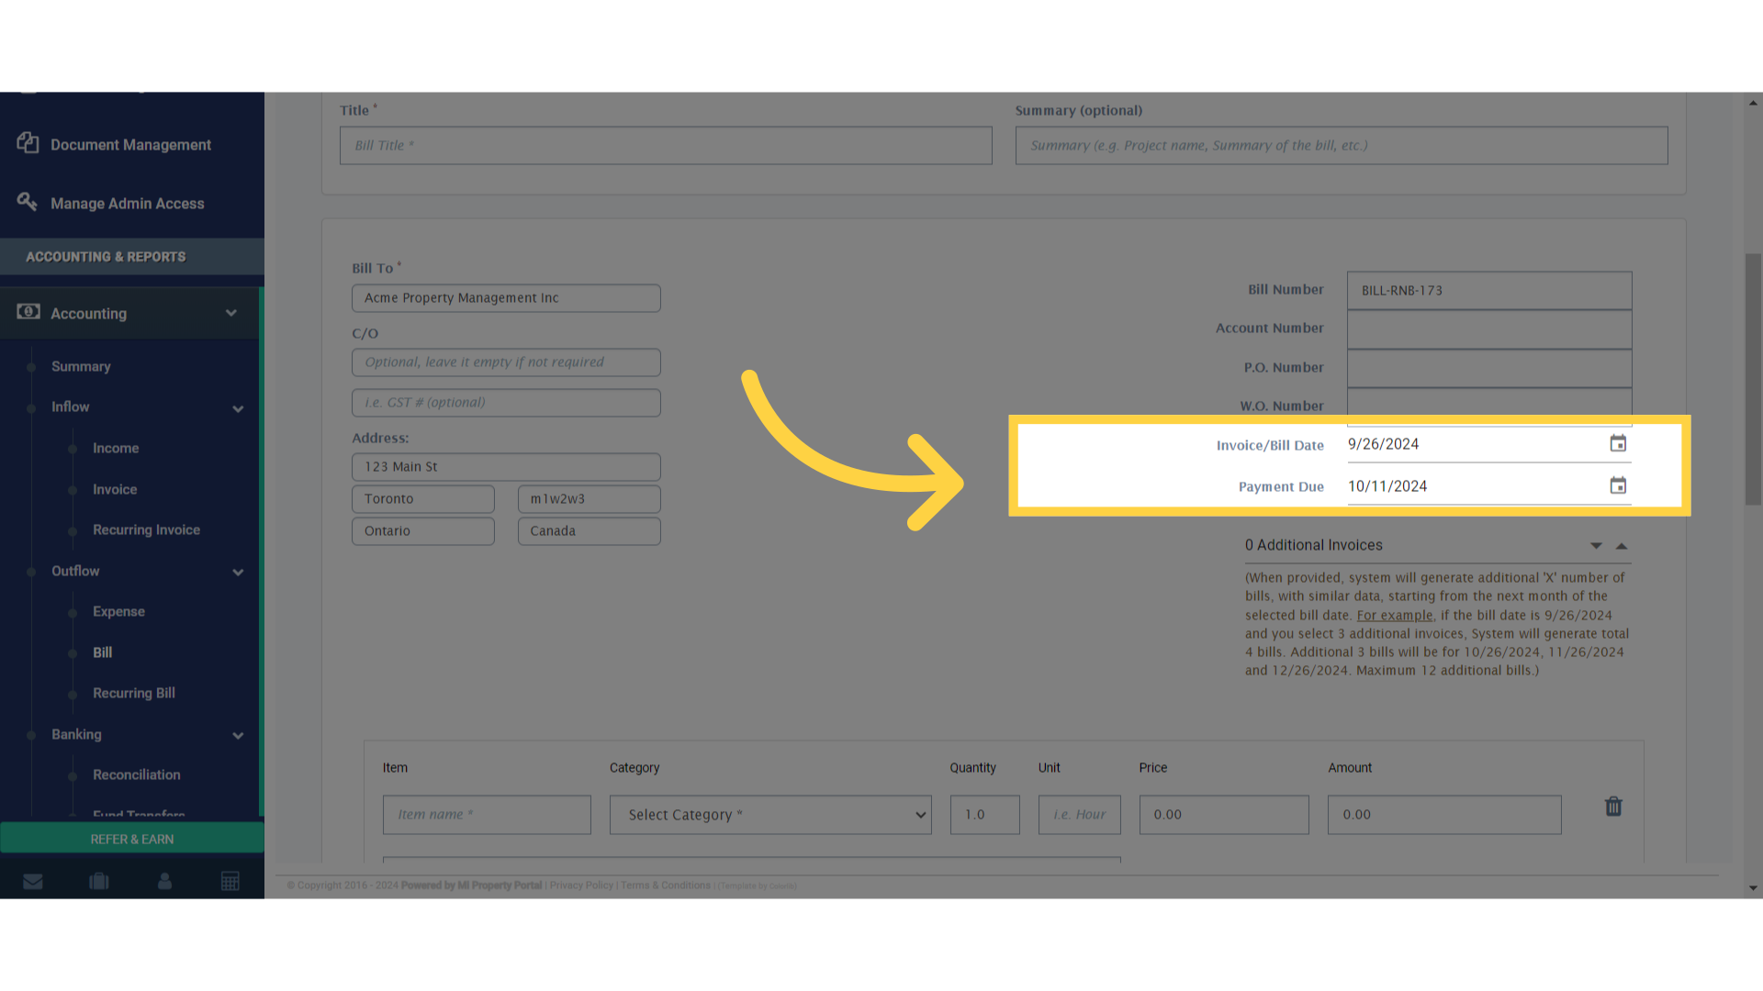Open the Income page
This screenshot has height=991, width=1763.
coord(116,448)
